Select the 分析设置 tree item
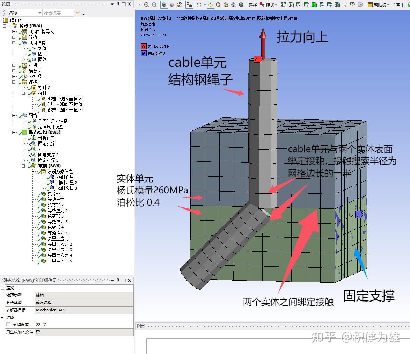Image resolution: width=410 pixels, height=354 pixels. [46, 138]
